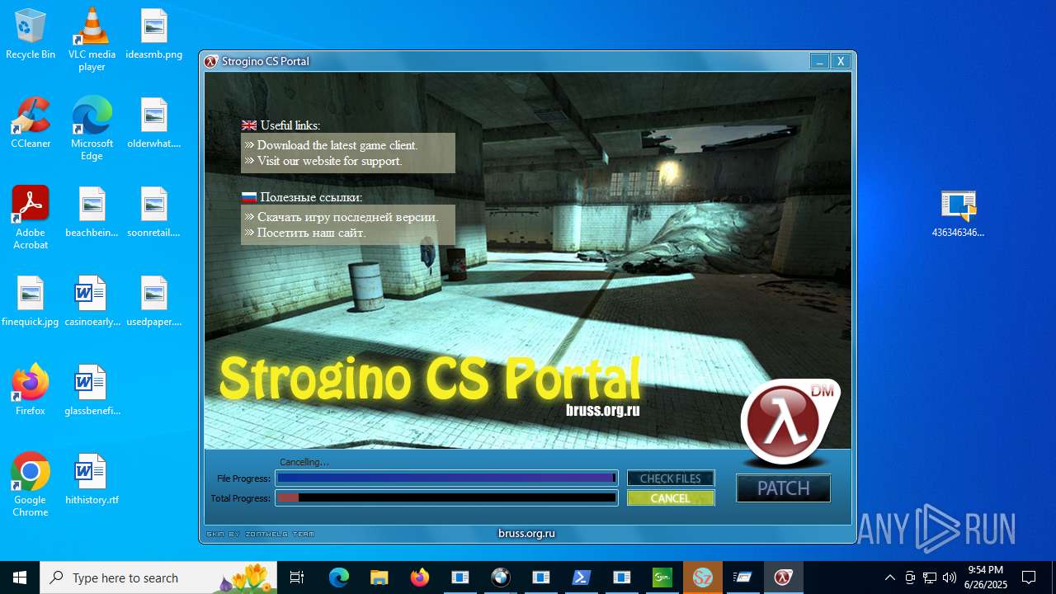1056x594 pixels.
Task: Open the Strogino CS Portal taskbar icon
Action: point(784,577)
